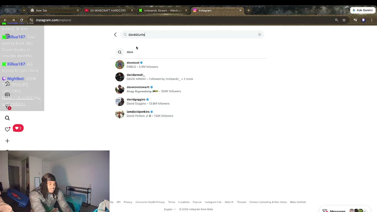This screenshot has height=212, width=377.
Task: Close the Instagram tab
Action: 240,10
